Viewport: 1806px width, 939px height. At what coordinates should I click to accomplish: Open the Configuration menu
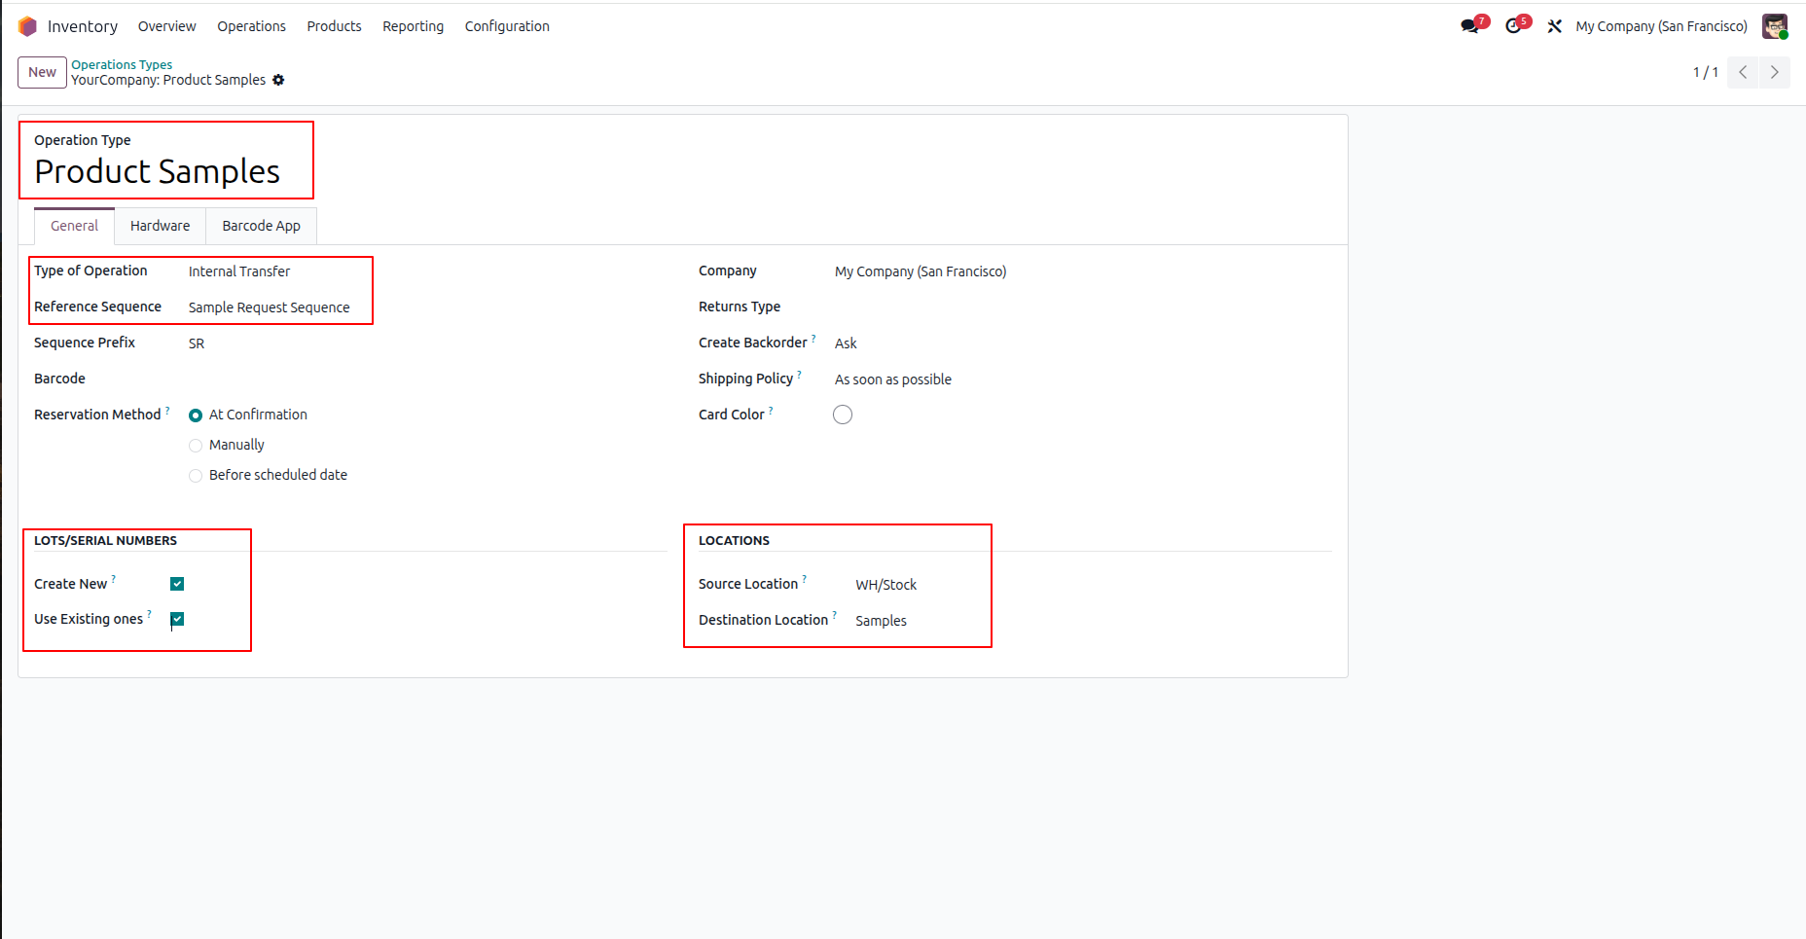507,26
